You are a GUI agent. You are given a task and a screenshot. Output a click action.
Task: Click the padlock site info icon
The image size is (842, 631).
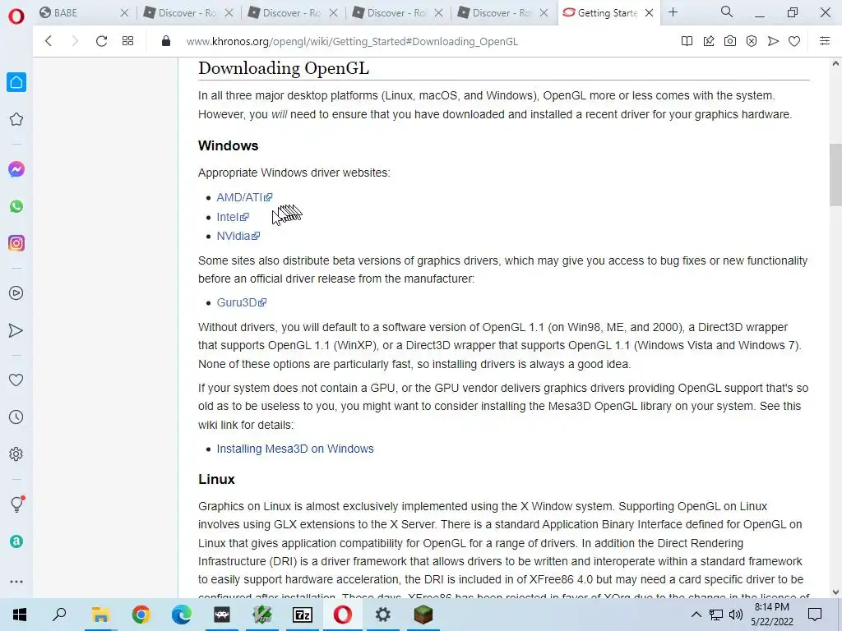(166, 41)
